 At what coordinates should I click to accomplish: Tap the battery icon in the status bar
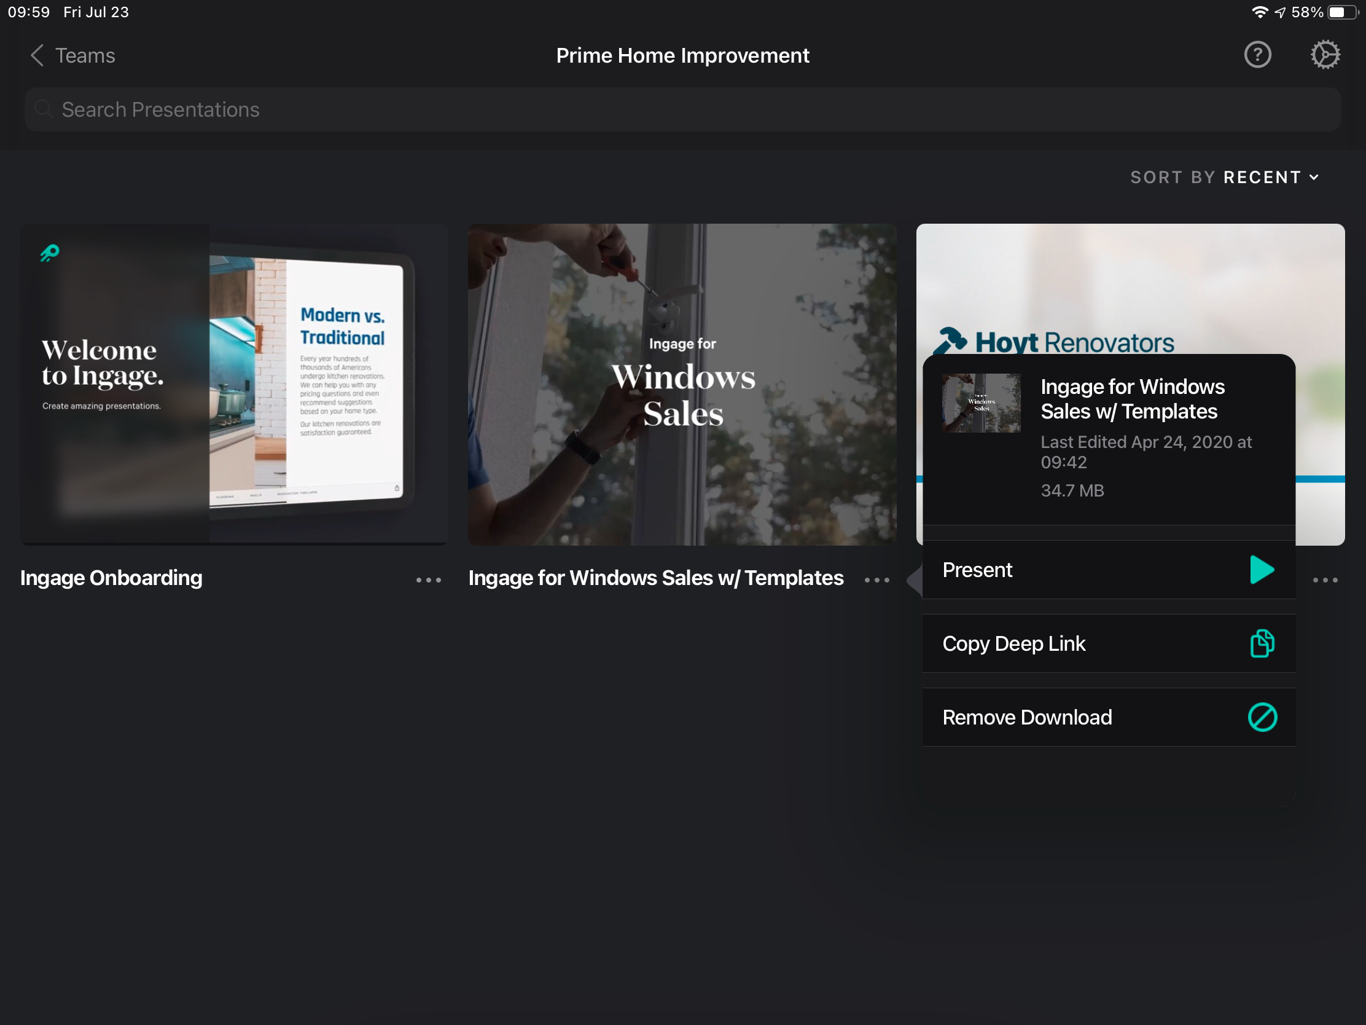point(1344,12)
